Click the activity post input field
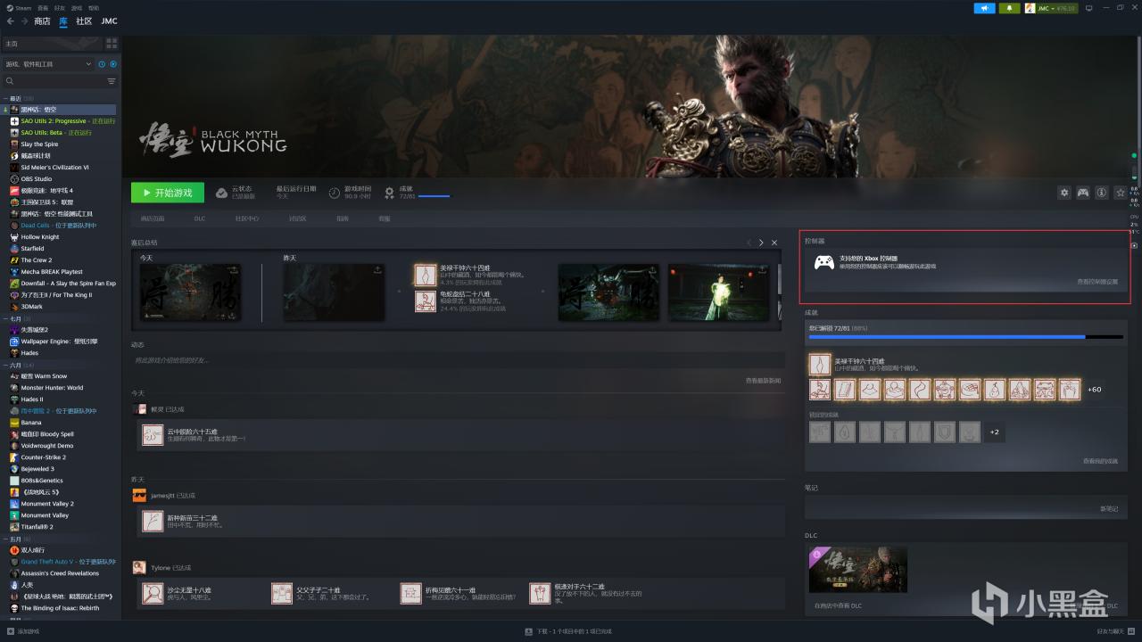 point(458,360)
